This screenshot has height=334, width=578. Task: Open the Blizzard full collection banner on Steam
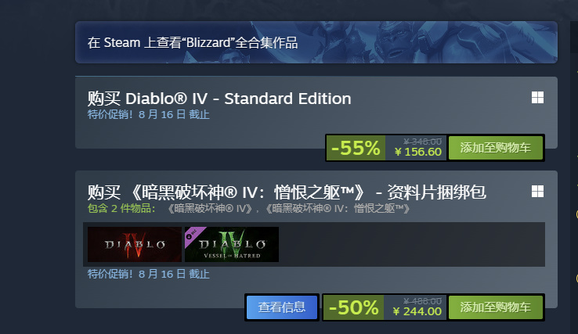316,42
